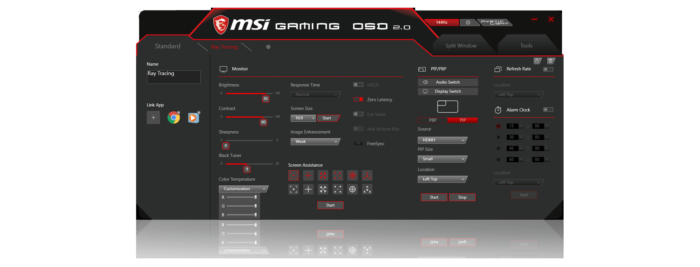The height and width of the screenshot is (267, 700).
Task: Open the Split Window tab
Action: [x=461, y=45]
